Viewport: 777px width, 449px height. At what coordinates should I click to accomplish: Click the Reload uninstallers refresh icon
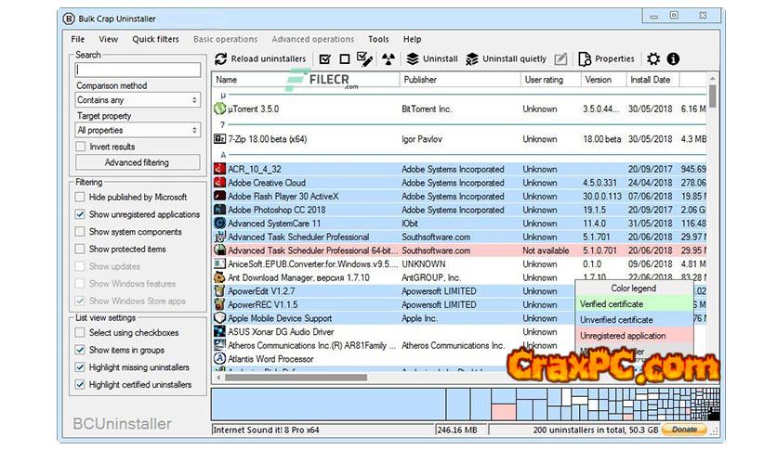(x=221, y=59)
